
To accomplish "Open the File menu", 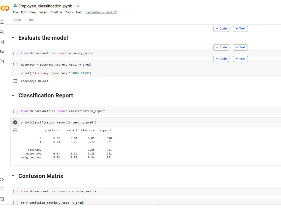I will click(15, 12).
